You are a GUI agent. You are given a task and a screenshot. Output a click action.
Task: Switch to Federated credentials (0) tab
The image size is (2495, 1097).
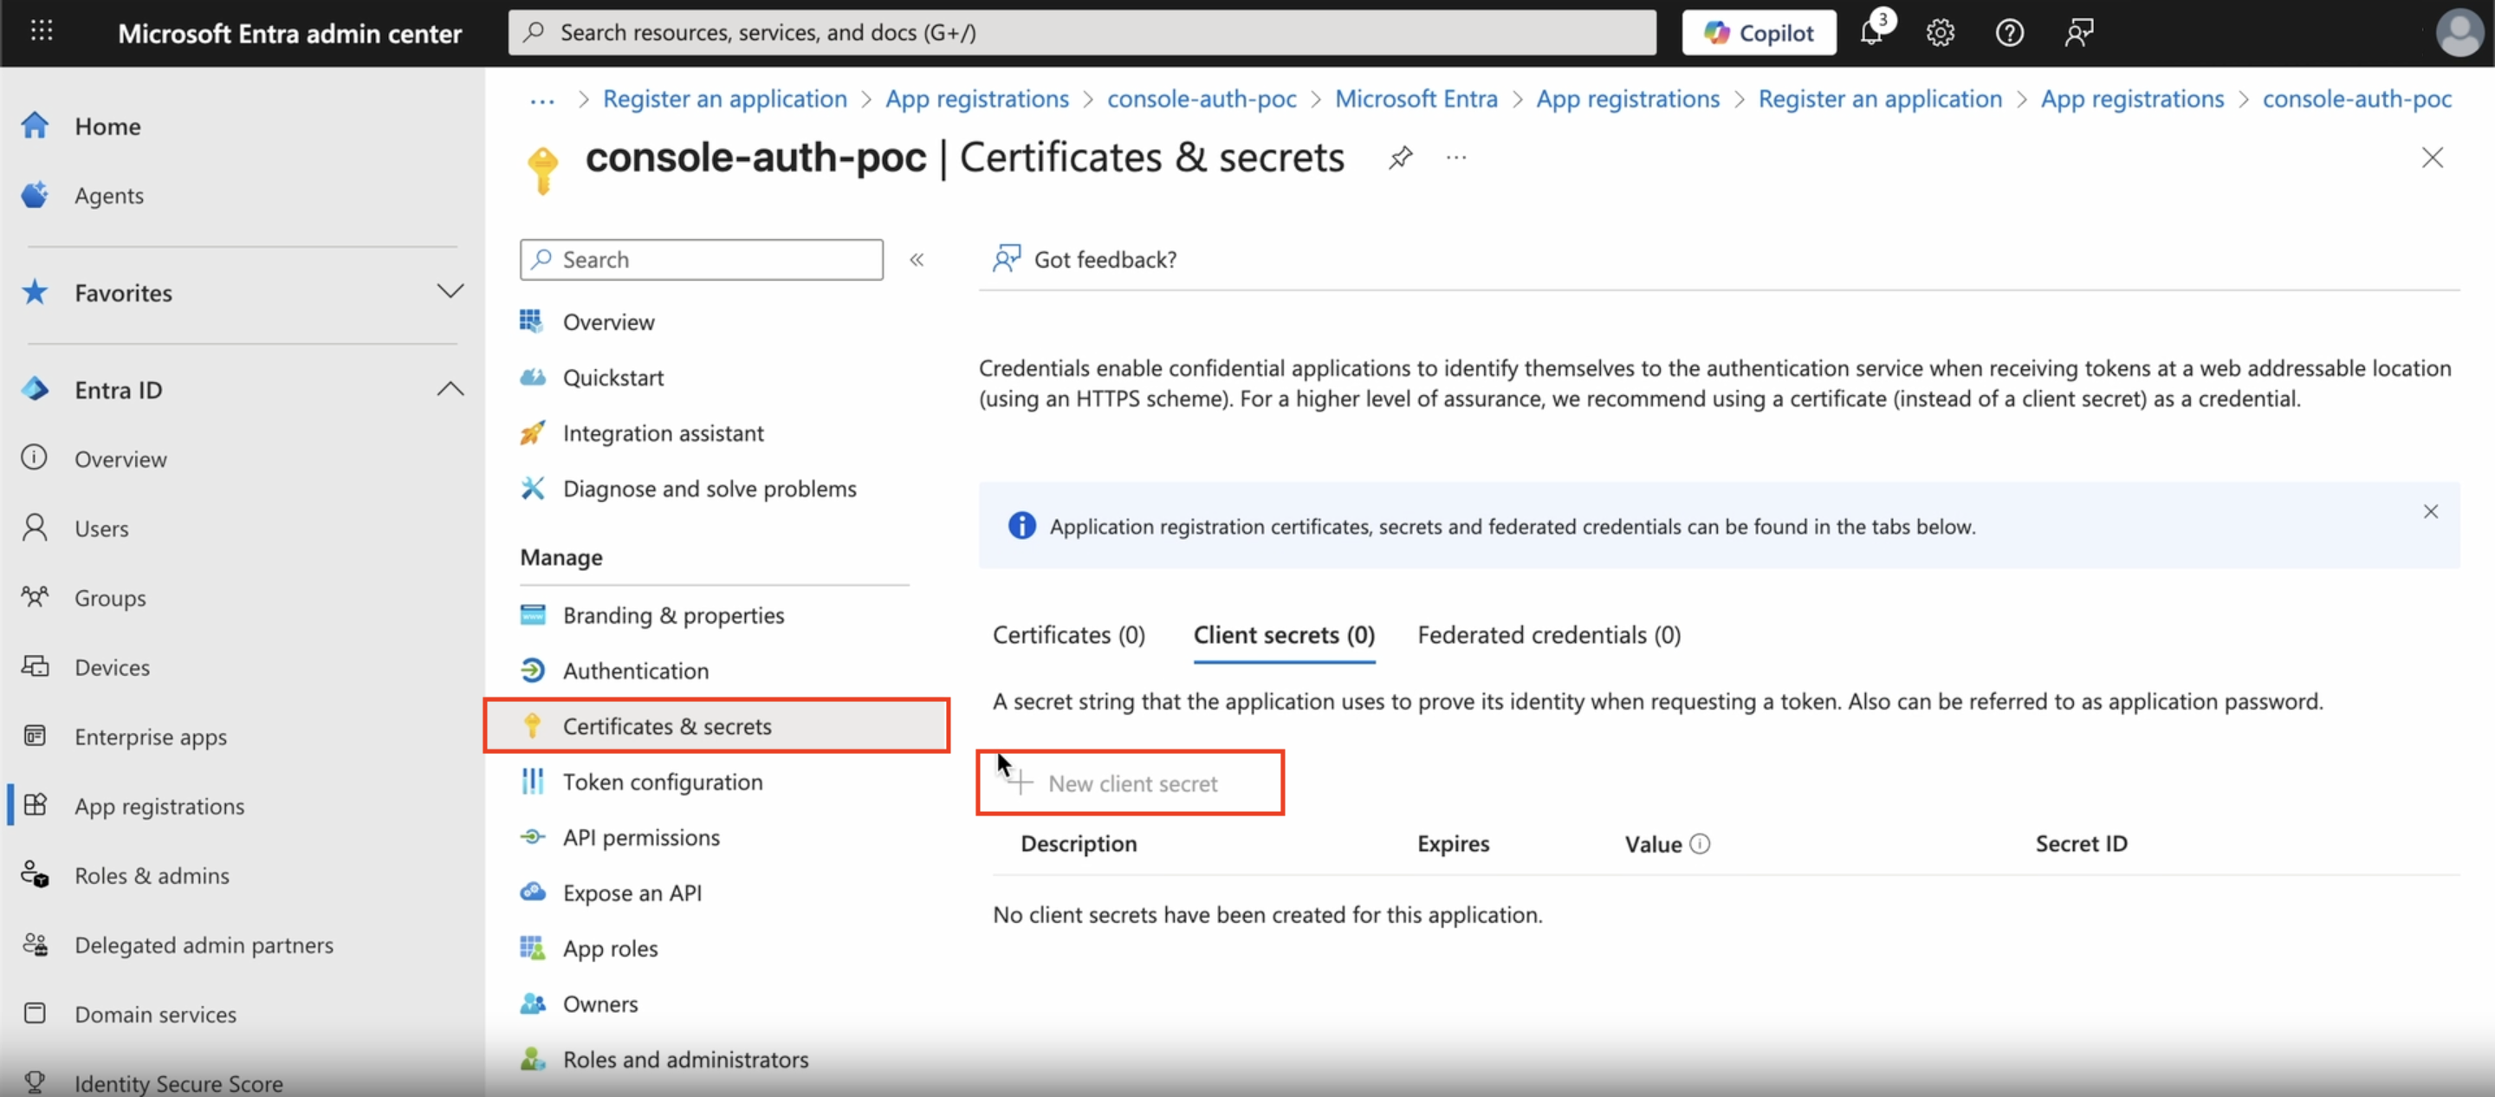coord(1549,635)
